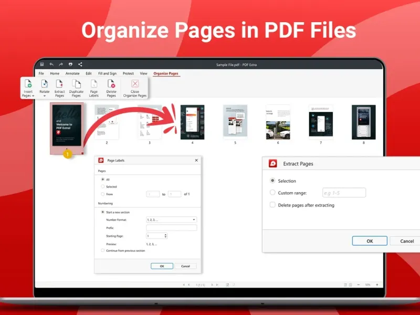420x315 pixels.
Task: Select the Selected pages radio button
Action: [x=102, y=186]
